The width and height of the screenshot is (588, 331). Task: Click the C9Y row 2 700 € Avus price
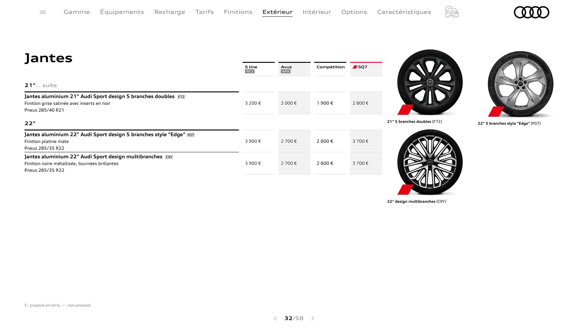(289, 163)
